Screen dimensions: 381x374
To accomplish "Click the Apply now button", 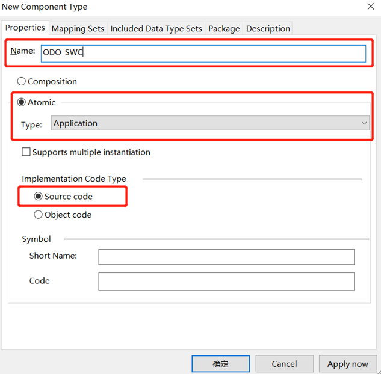I will click(x=348, y=364).
